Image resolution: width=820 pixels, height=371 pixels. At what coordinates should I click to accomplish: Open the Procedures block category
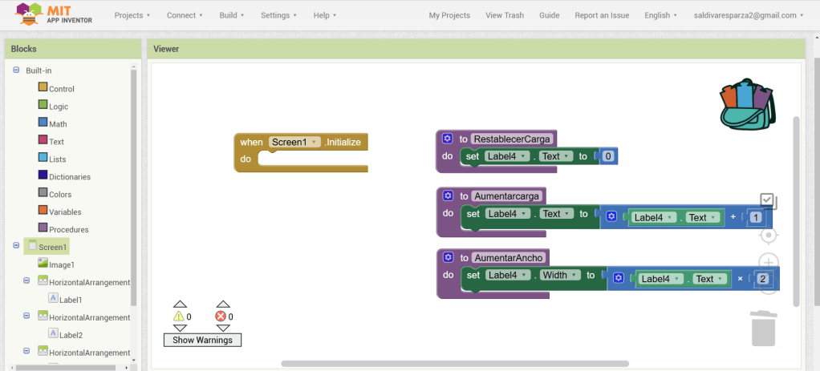tap(68, 229)
